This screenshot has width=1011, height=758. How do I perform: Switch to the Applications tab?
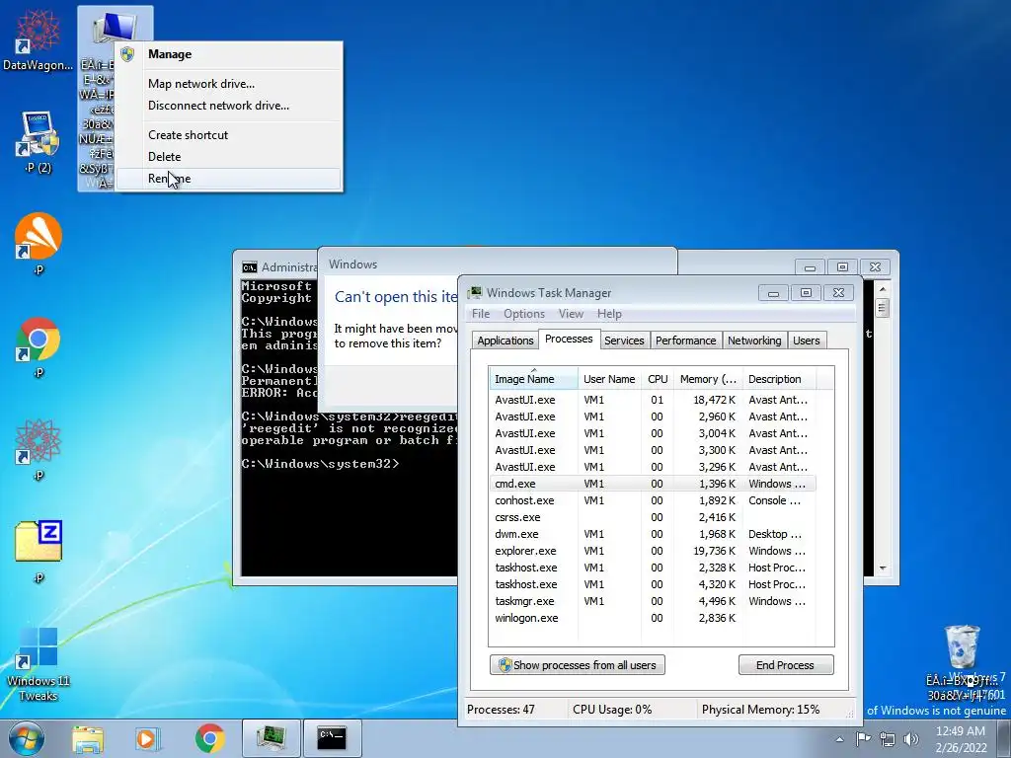505,341
